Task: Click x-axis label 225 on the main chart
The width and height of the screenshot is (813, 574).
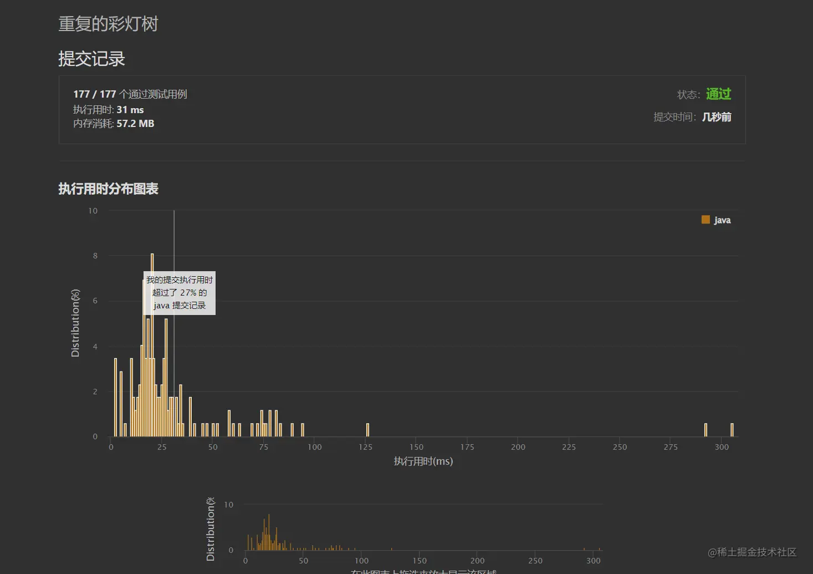Action: 569,447
